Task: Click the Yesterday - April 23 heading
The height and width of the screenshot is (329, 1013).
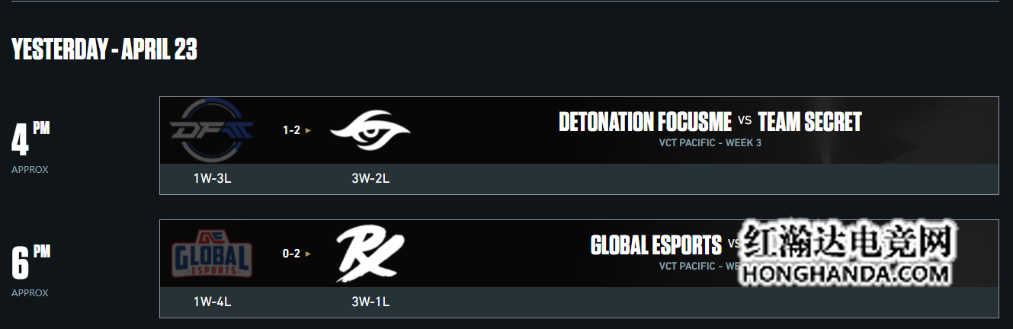Action: 104,50
